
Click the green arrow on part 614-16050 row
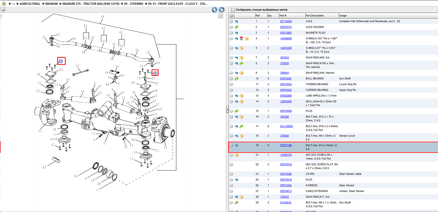click(241, 126)
